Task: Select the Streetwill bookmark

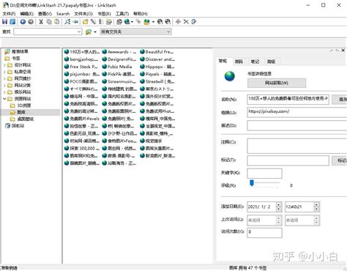Action: 157,81
